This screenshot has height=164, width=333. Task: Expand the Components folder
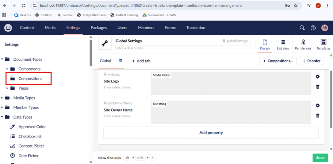7,69
